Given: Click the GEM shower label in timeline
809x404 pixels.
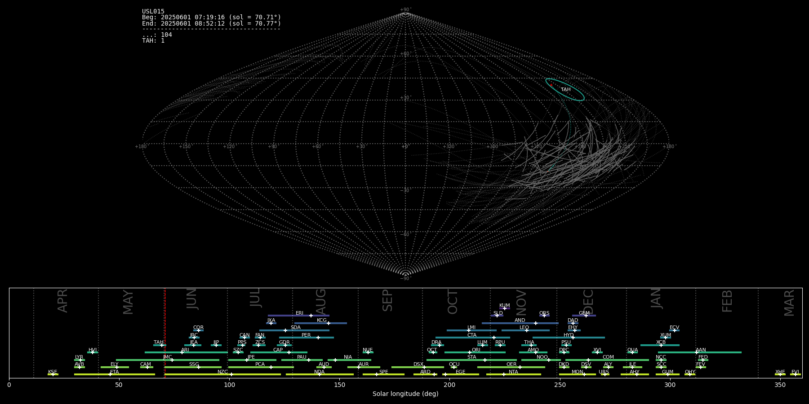Looking at the screenshot, I should (x=584, y=313).
